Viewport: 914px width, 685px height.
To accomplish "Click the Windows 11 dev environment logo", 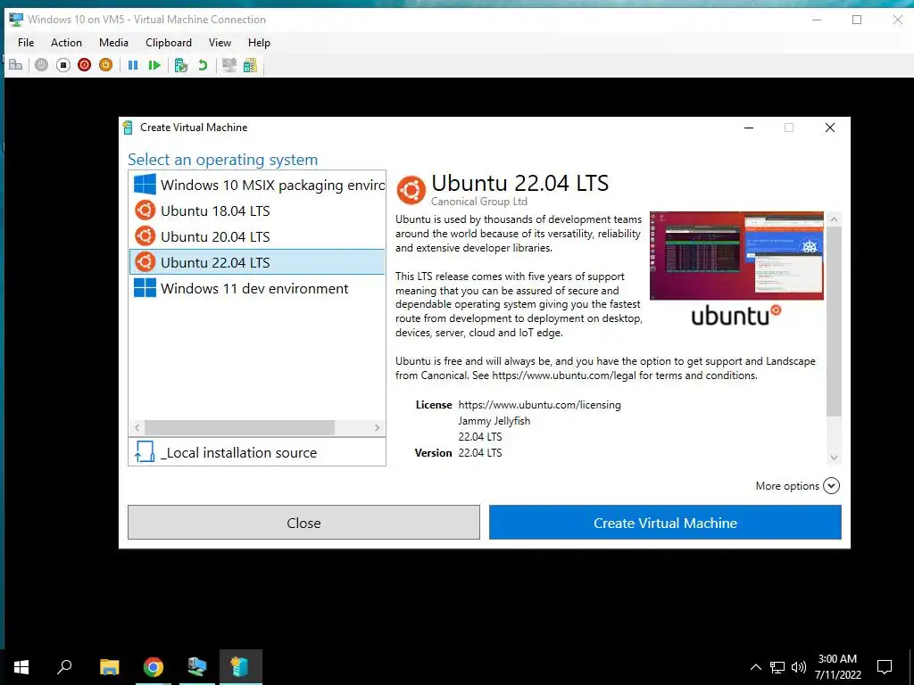I will click(145, 288).
